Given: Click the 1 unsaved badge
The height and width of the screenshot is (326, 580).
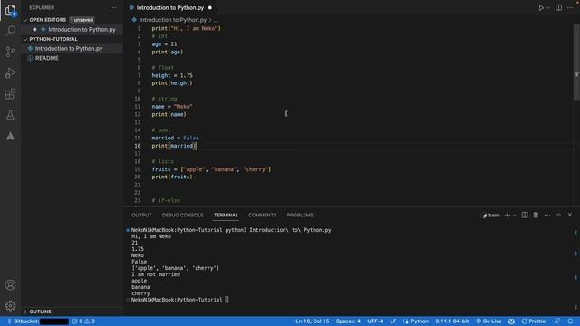Looking at the screenshot, I should (82, 20).
